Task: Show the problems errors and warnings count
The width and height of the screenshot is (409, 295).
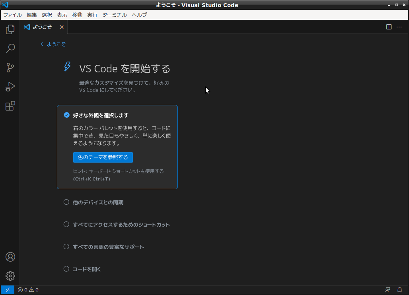Action: pyautogui.click(x=28, y=290)
